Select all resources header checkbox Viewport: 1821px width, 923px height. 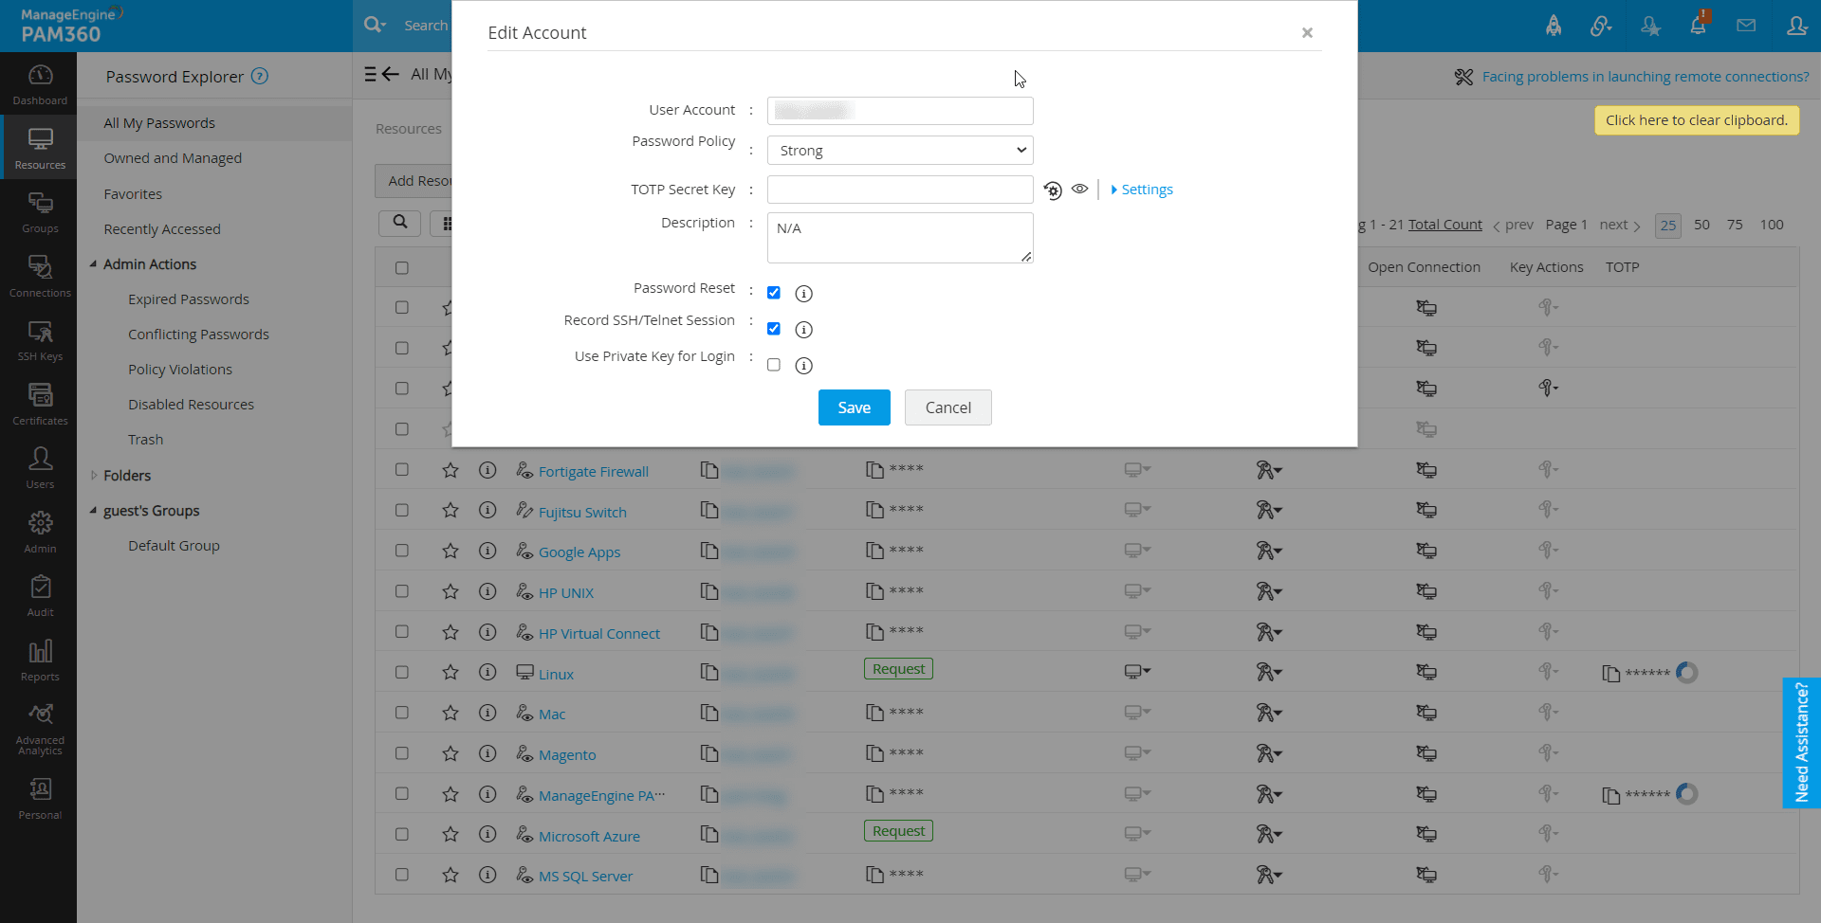point(402,268)
